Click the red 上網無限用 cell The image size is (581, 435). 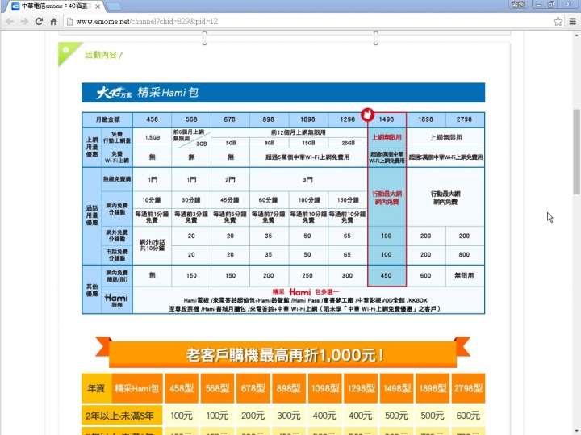pos(387,137)
